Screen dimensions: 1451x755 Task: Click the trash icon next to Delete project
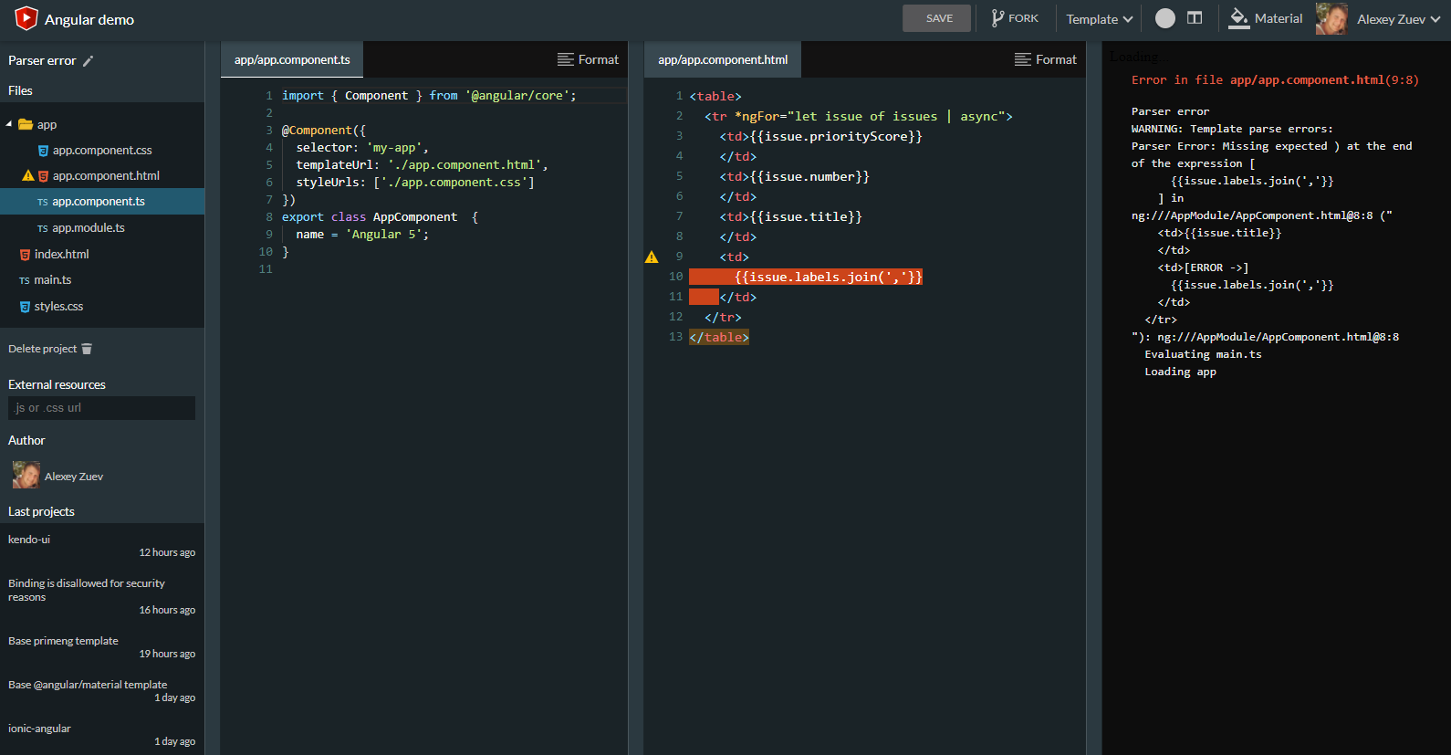tap(87, 349)
